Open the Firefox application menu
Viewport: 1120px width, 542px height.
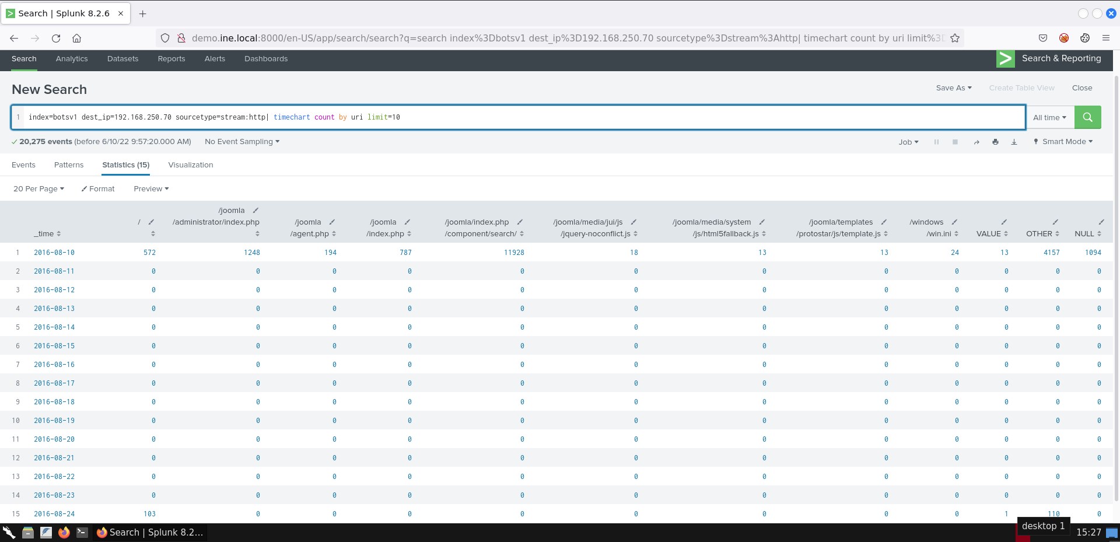pos(1105,39)
